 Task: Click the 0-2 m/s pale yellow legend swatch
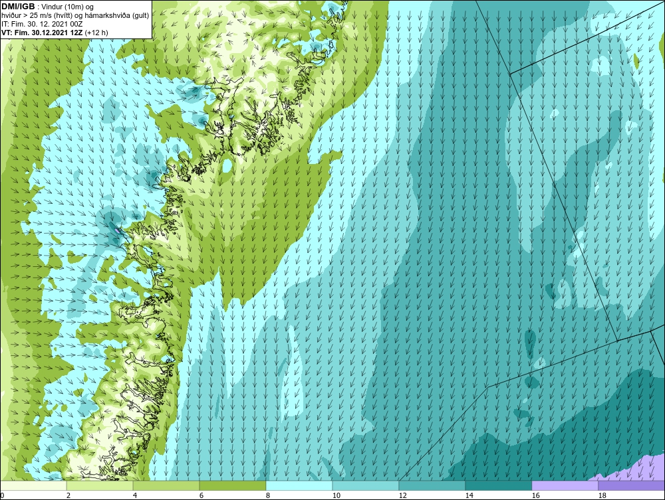(33, 485)
